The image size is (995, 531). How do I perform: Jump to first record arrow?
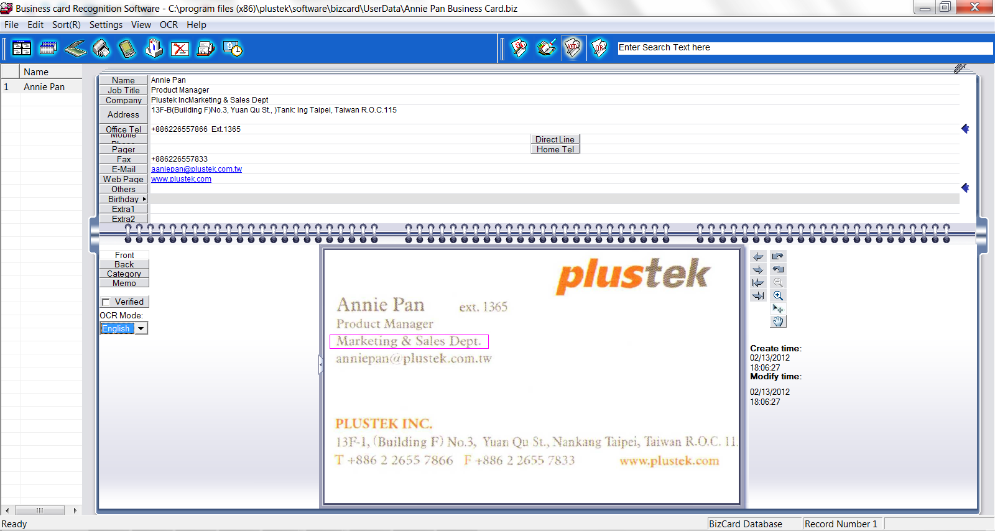point(758,282)
